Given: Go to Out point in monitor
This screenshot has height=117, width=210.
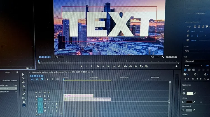Looking at the screenshot, I should pyautogui.click(x=119, y=66).
